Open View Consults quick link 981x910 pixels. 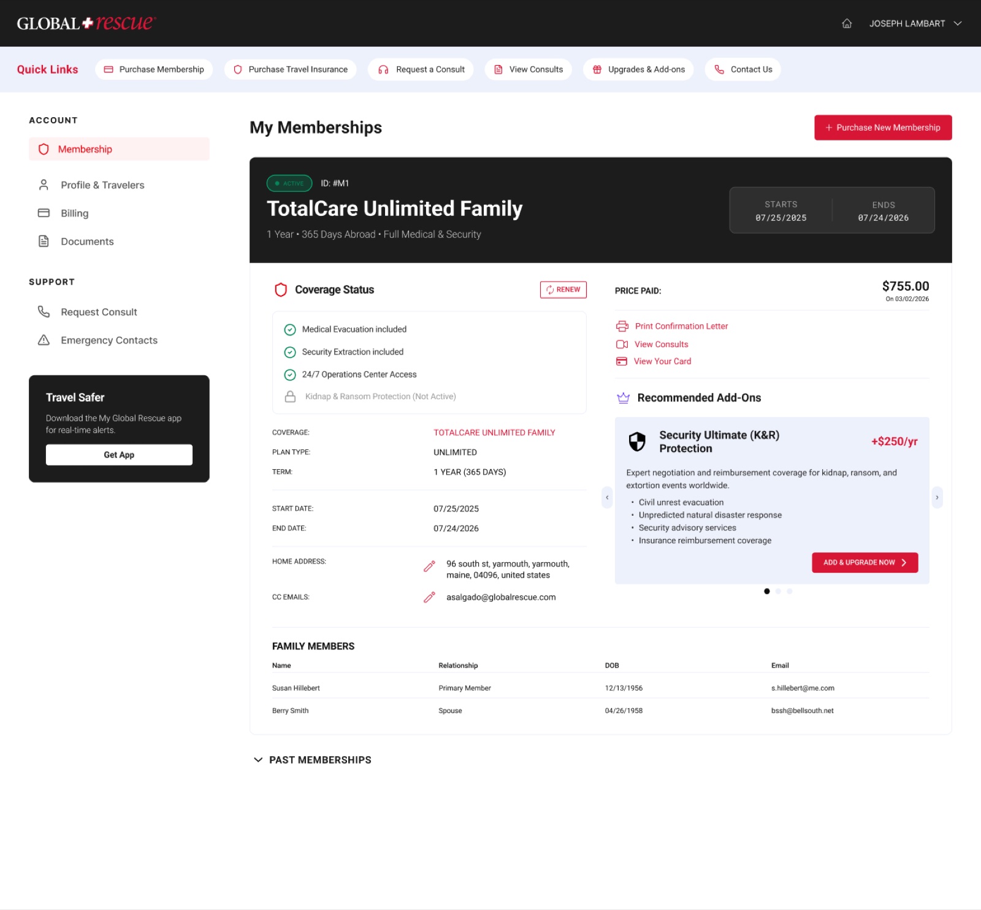pyautogui.click(x=528, y=69)
